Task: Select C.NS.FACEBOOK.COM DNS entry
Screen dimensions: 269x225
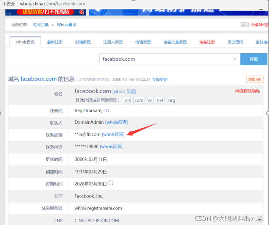Action: pos(97,220)
